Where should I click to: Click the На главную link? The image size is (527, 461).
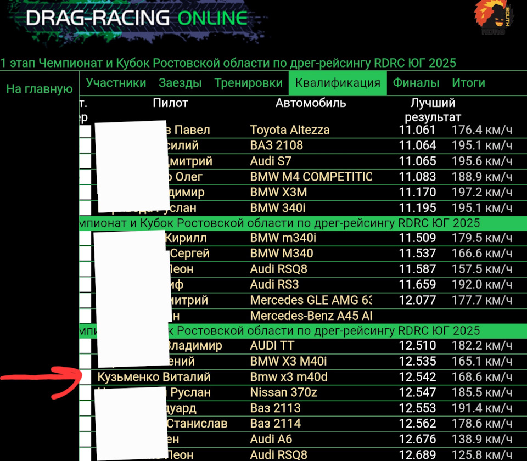click(x=40, y=89)
